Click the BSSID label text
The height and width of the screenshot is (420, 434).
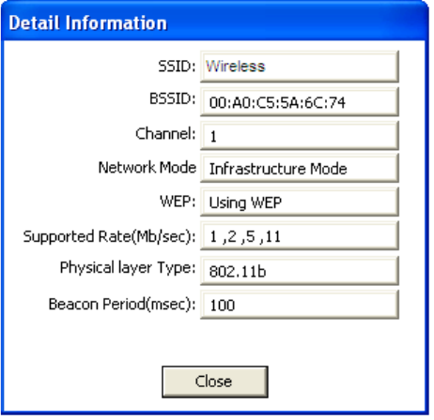pos(173,98)
